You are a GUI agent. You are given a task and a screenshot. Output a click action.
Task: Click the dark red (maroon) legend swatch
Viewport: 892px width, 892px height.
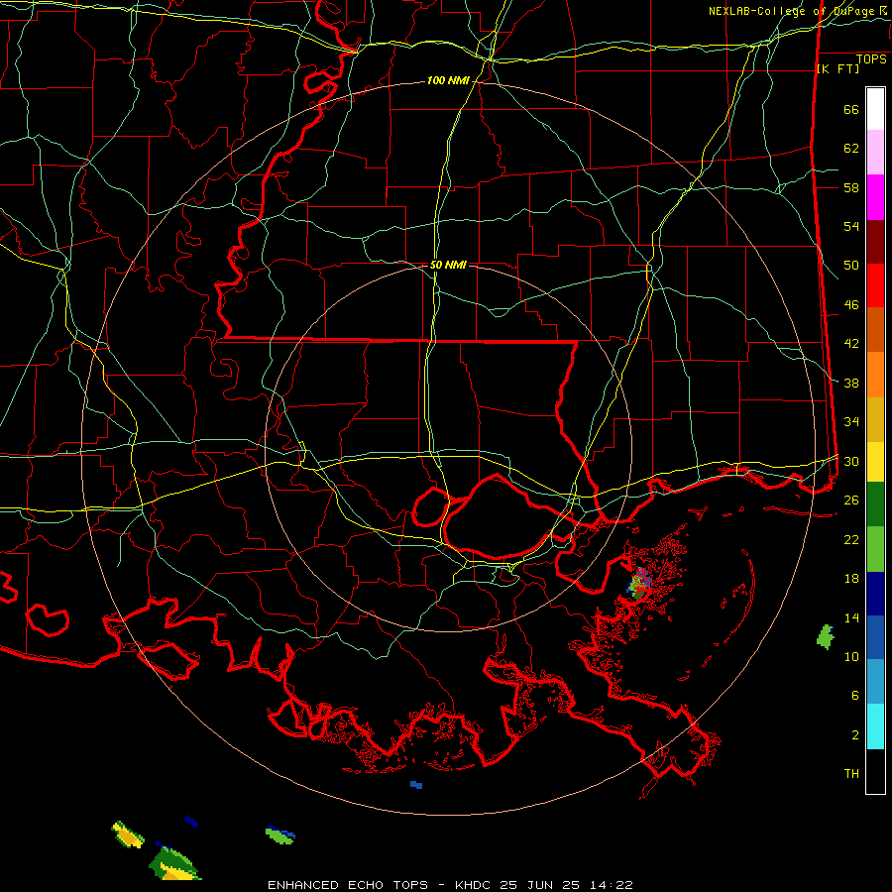coord(875,242)
